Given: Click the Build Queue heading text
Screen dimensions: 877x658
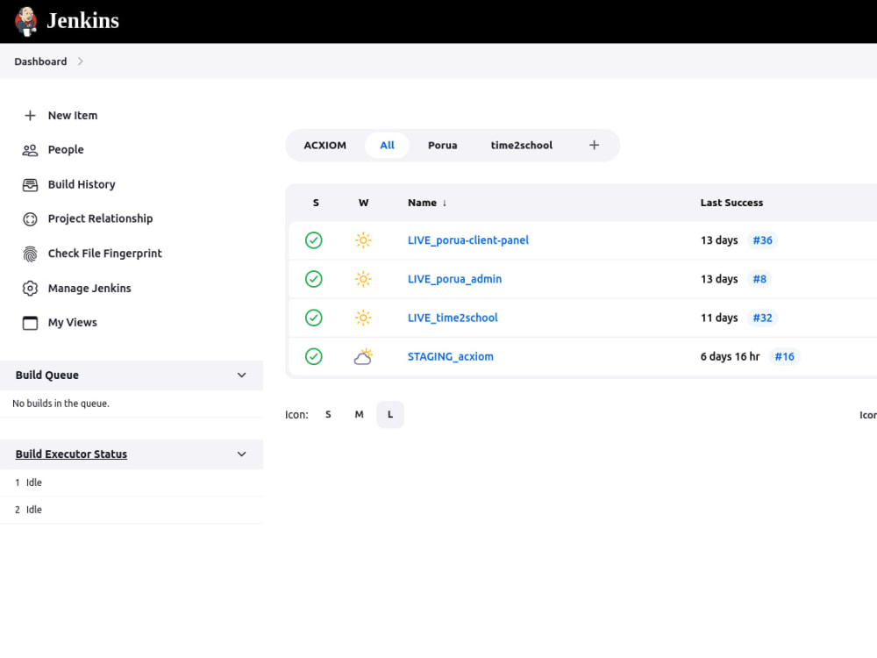Looking at the screenshot, I should pyautogui.click(x=47, y=375).
